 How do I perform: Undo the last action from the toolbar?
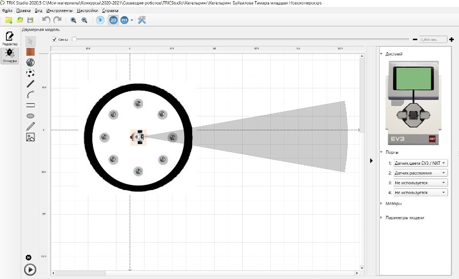pyautogui.click(x=46, y=20)
